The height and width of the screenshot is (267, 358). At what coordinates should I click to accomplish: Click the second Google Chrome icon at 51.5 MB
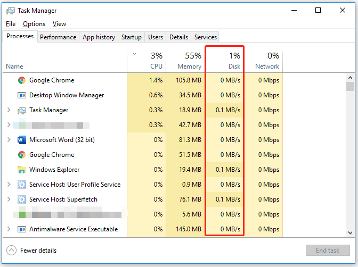(22, 155)
